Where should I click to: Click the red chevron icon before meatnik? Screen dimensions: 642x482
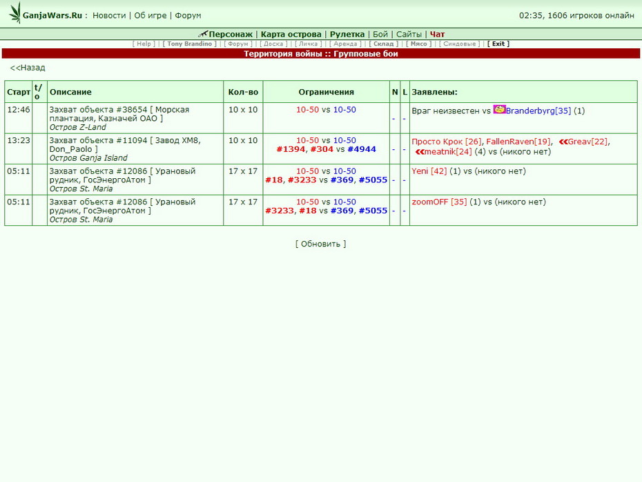click(x=419, y=152)
